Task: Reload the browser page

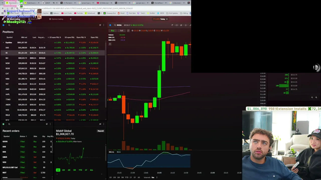Action: (x=12, y=8)
